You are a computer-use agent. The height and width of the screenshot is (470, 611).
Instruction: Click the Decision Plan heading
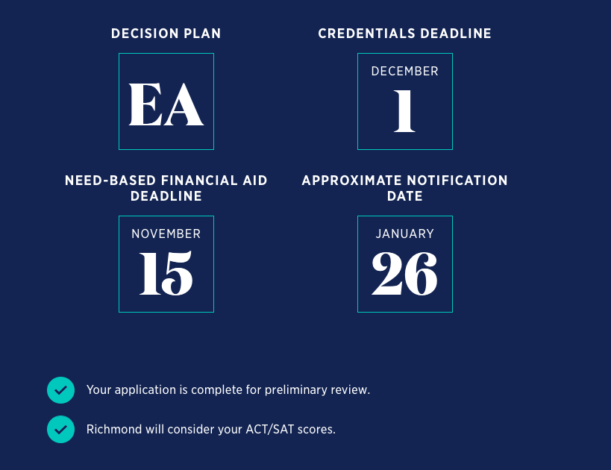pos(166,34)
